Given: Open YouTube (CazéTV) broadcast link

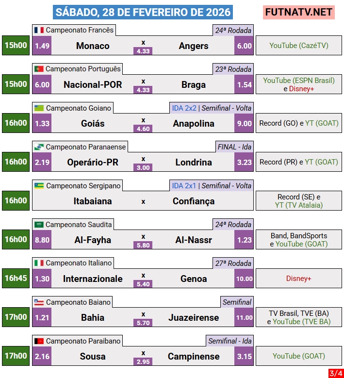Looking at the screenshot, I should (299, 46).
